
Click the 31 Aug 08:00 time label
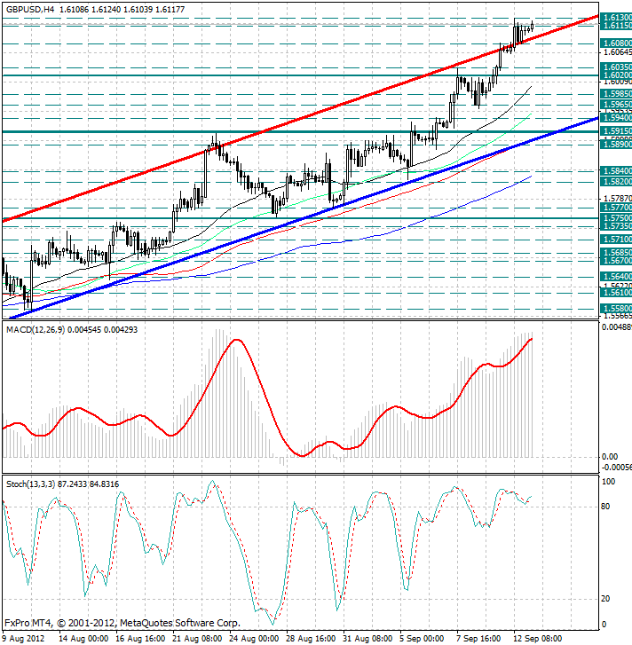click(x=367, y=639)
